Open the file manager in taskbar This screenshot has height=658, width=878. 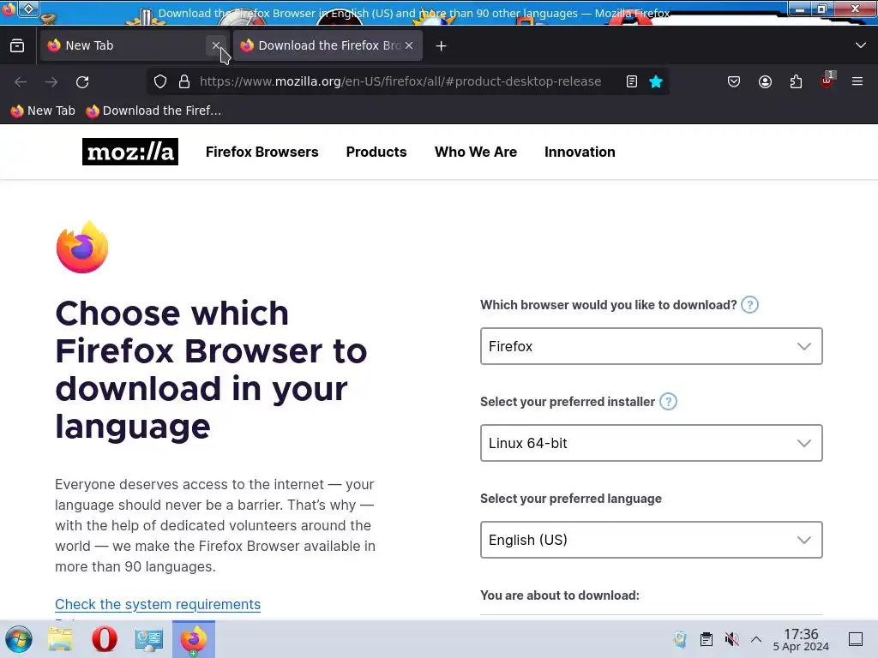pyautogui.click(x=60, y=639)
